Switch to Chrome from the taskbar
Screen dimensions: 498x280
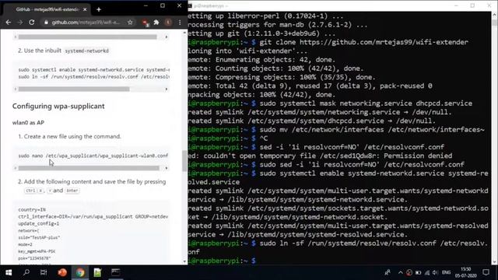click(x=80, y=272)
